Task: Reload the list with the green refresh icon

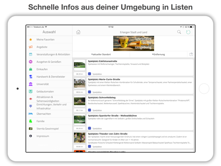Action: pyautogui.click(x=188, y=32)
